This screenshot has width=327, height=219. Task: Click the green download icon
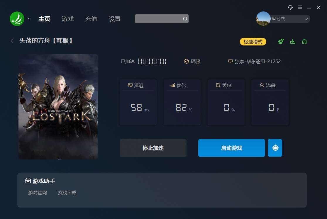click(293, 41)
